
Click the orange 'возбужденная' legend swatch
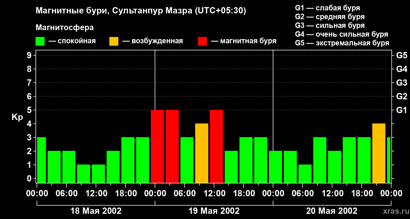tap(114, 41)
